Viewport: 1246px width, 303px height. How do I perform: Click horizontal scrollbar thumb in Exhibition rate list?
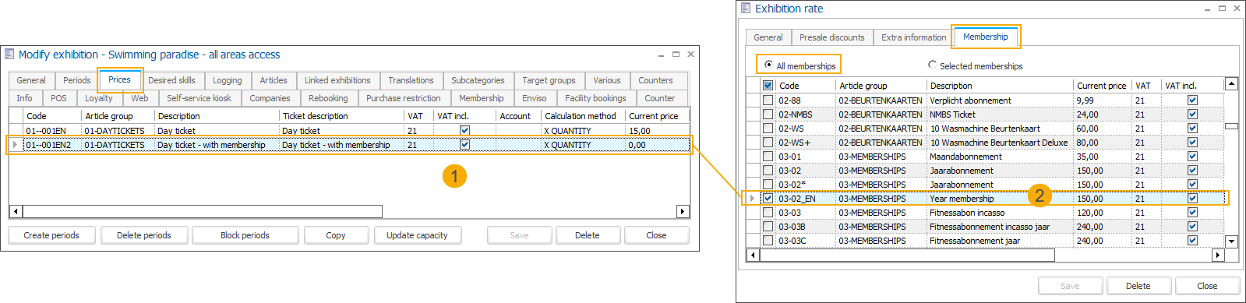[x=907, y=255]
